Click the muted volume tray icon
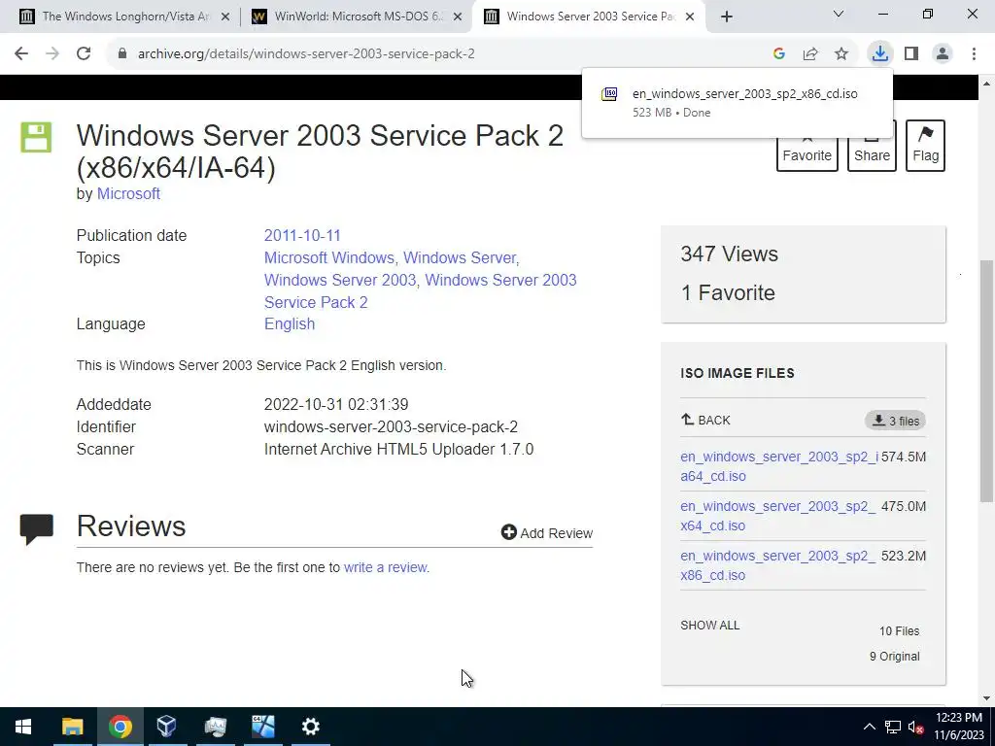This screenshot has height=746, width=995. 915,727
